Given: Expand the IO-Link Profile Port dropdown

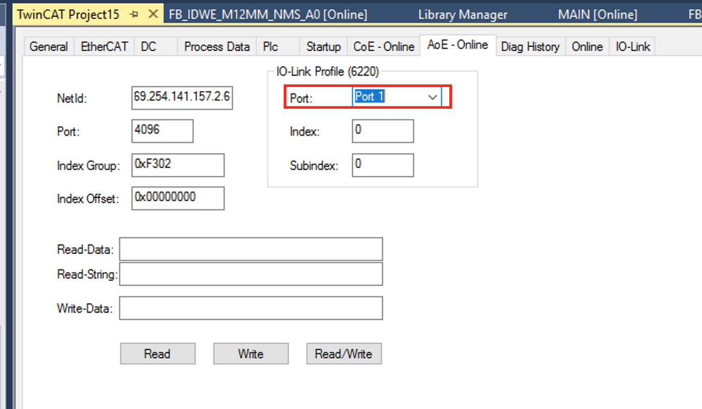Looking at the screenshot, I should point(432,97).
